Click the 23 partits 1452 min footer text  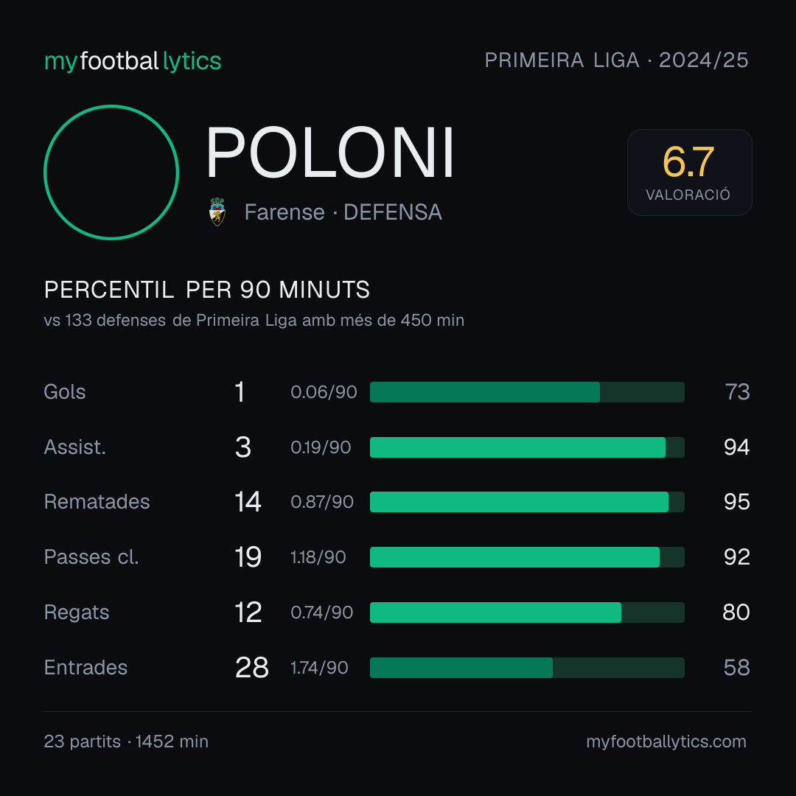tap(126, 741)
